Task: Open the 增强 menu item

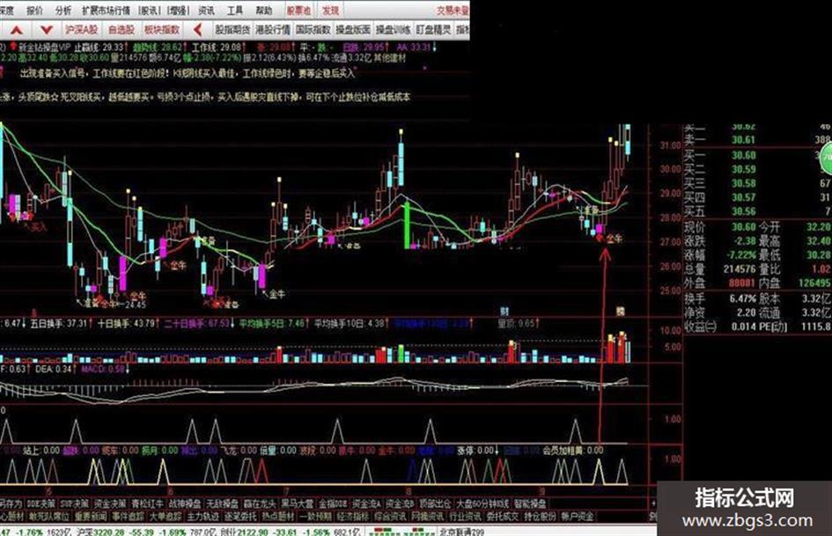Action: pos(178,10)
